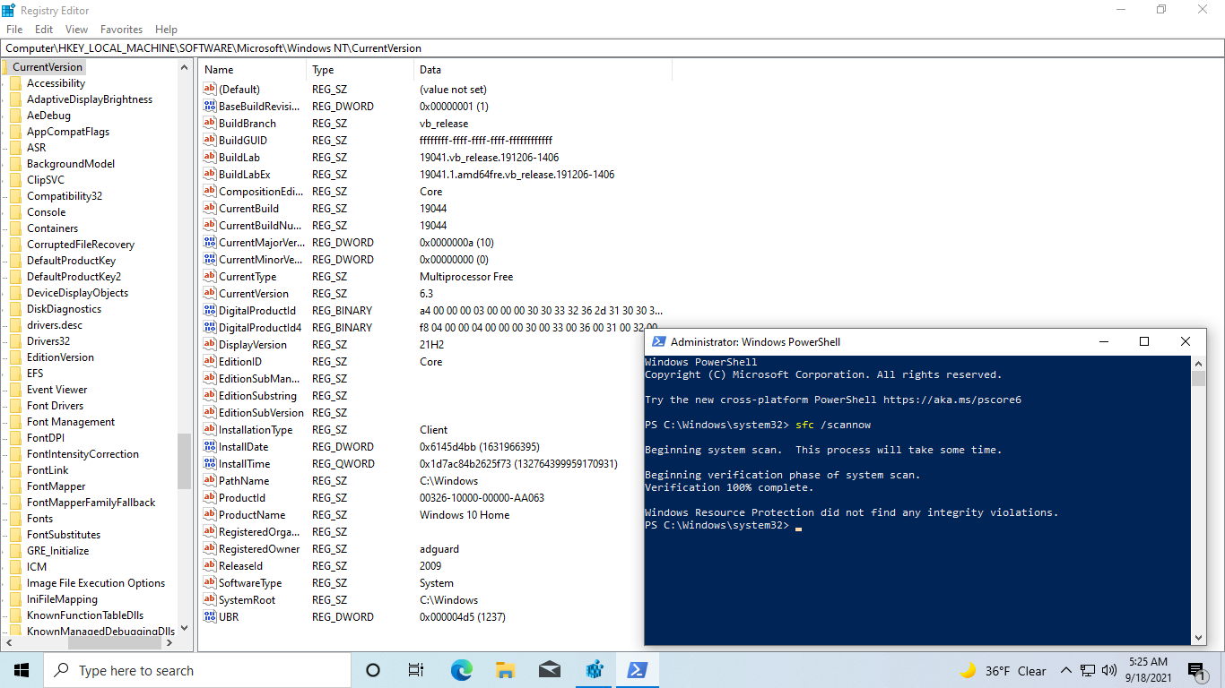Click the PowerShell scrollbar down arrow
Screen dimensions: 1225x688
pyautogui.click(x=1199, y=638)
